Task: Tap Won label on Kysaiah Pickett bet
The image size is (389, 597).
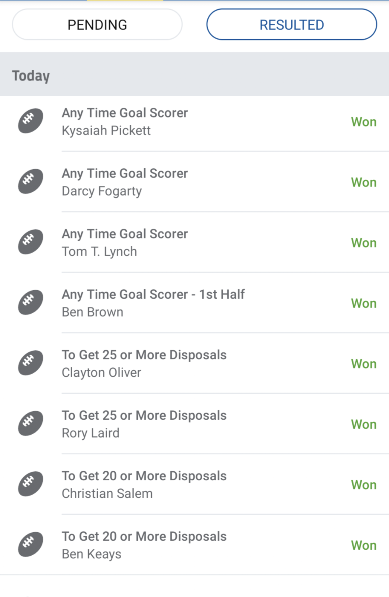Action: pyautogui.click(x=364, y=122)
